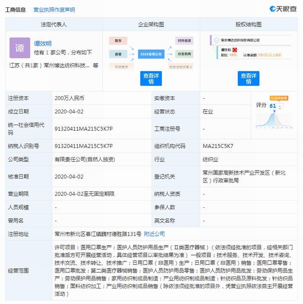Click the 股东 node in the structure diagram
This screenshot has width=303, height=304.
(118, 41)
